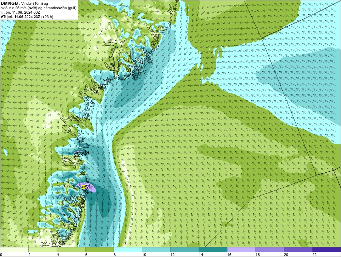341x257 pixels.
Task: Click the 6–8 m/s olive green legend swatch
Action: (99, 249)
